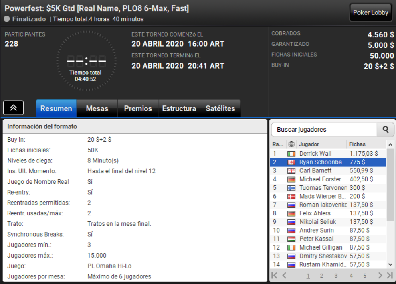Open page 3 of player results
Image resolution: width=396 pixels, height=284 pixels.
336,276
